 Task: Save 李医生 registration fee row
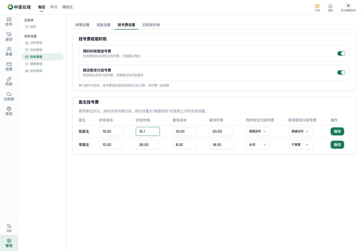(337, 145)
